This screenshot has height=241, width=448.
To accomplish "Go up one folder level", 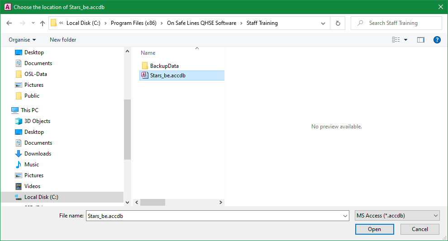I will coord(43,23).
